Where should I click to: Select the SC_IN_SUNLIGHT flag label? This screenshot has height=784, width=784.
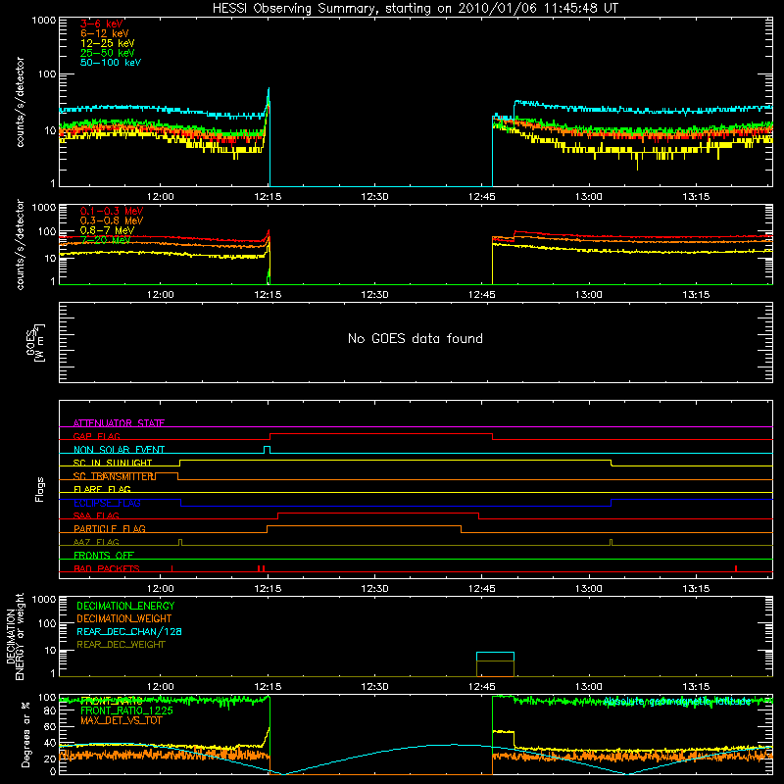113,463
